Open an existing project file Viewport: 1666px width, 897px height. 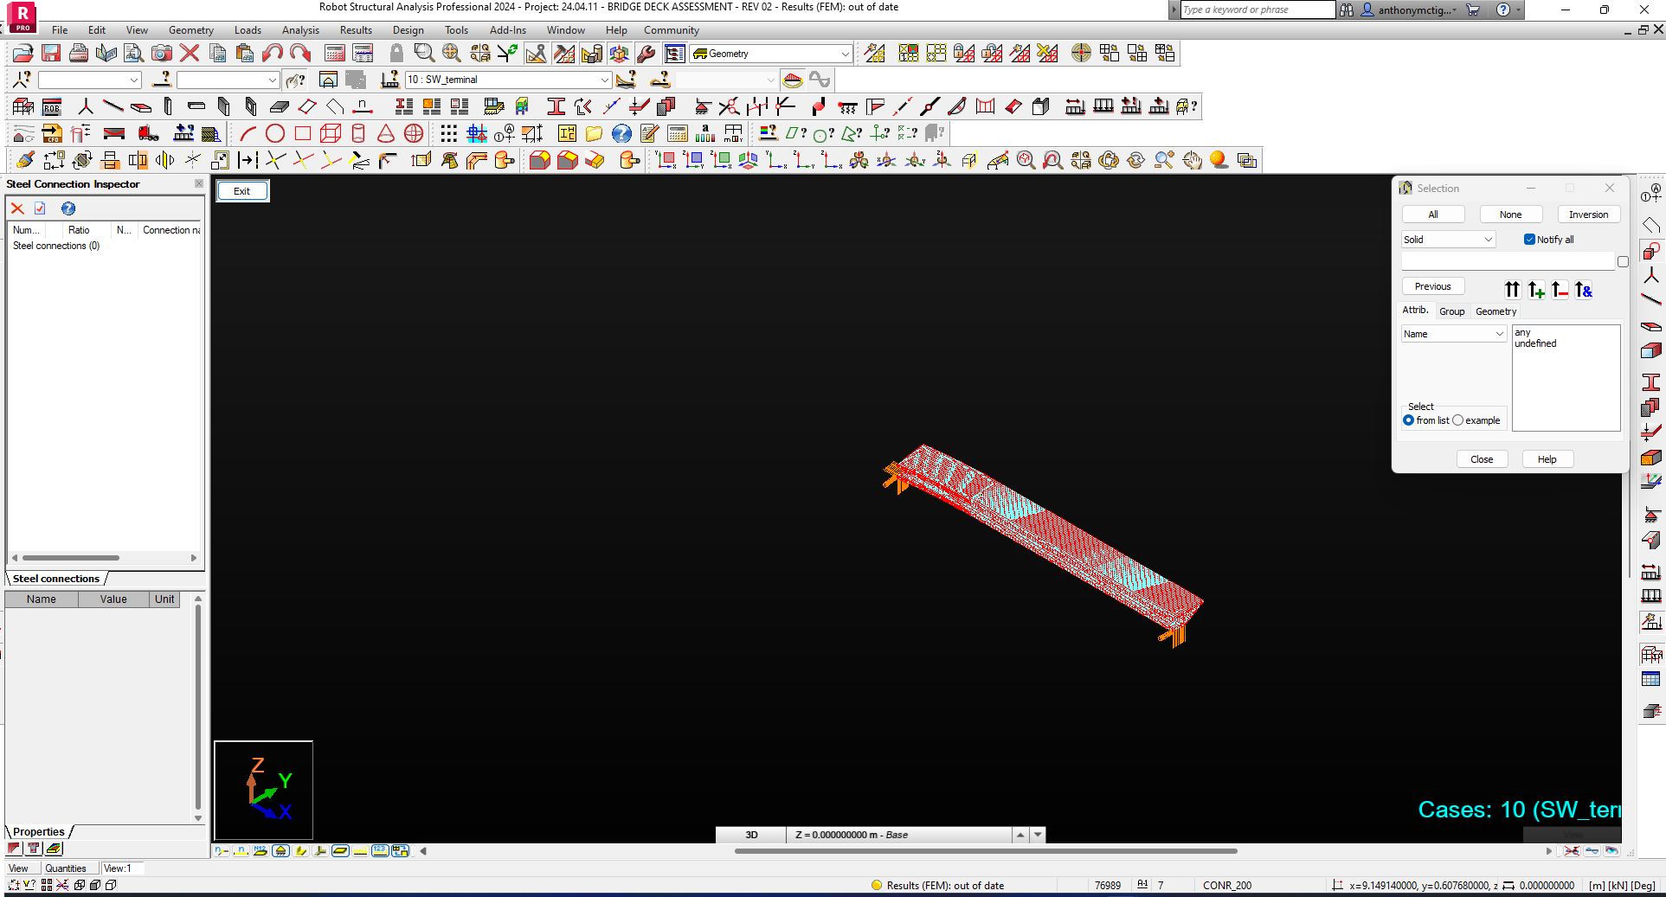(x=22, y=53)
